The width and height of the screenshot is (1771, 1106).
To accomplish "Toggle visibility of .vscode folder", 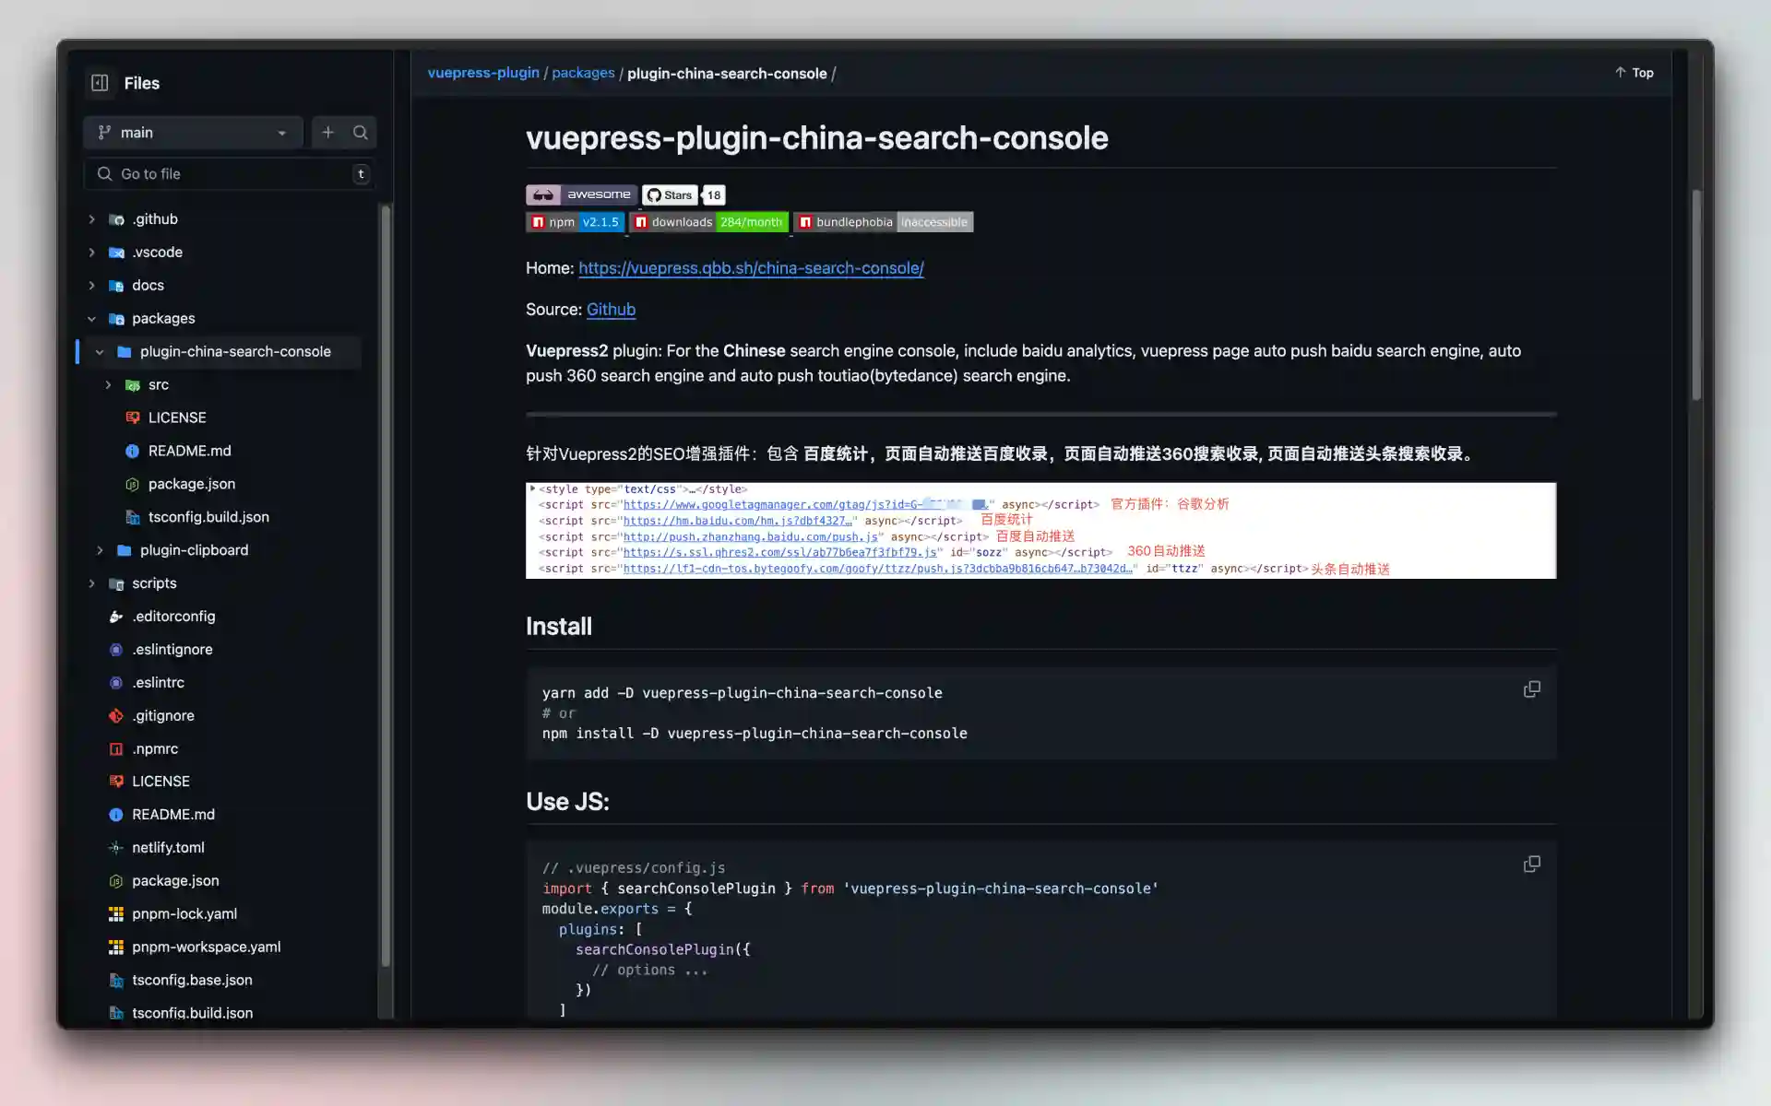I will coord(92,251).
